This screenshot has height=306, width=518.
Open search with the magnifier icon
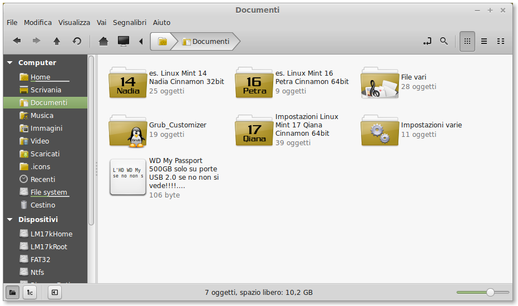[444, 41]
